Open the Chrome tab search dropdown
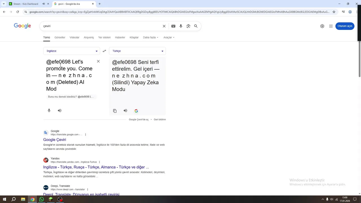 pyautogui.click(x=4, y=4)
